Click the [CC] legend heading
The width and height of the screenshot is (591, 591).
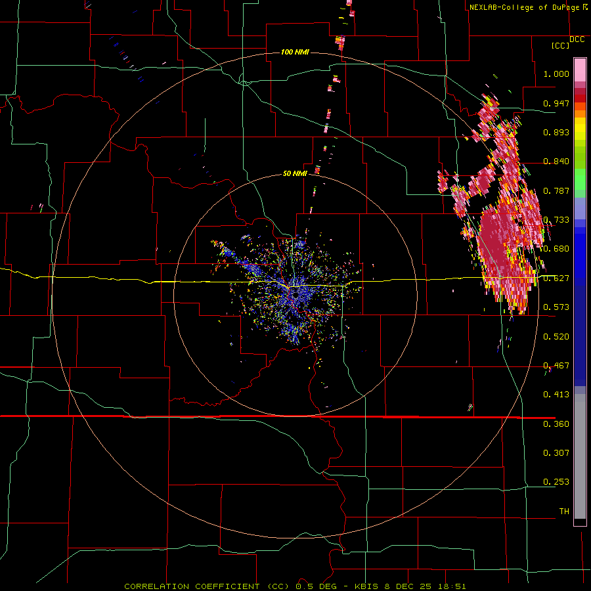[x=560, y=45]
